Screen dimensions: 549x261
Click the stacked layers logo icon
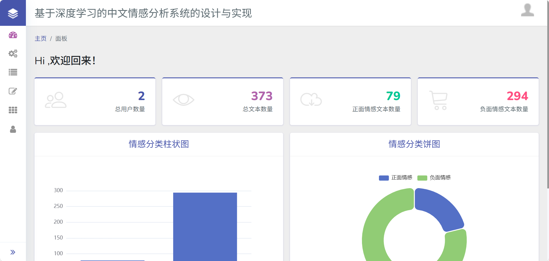13,13
